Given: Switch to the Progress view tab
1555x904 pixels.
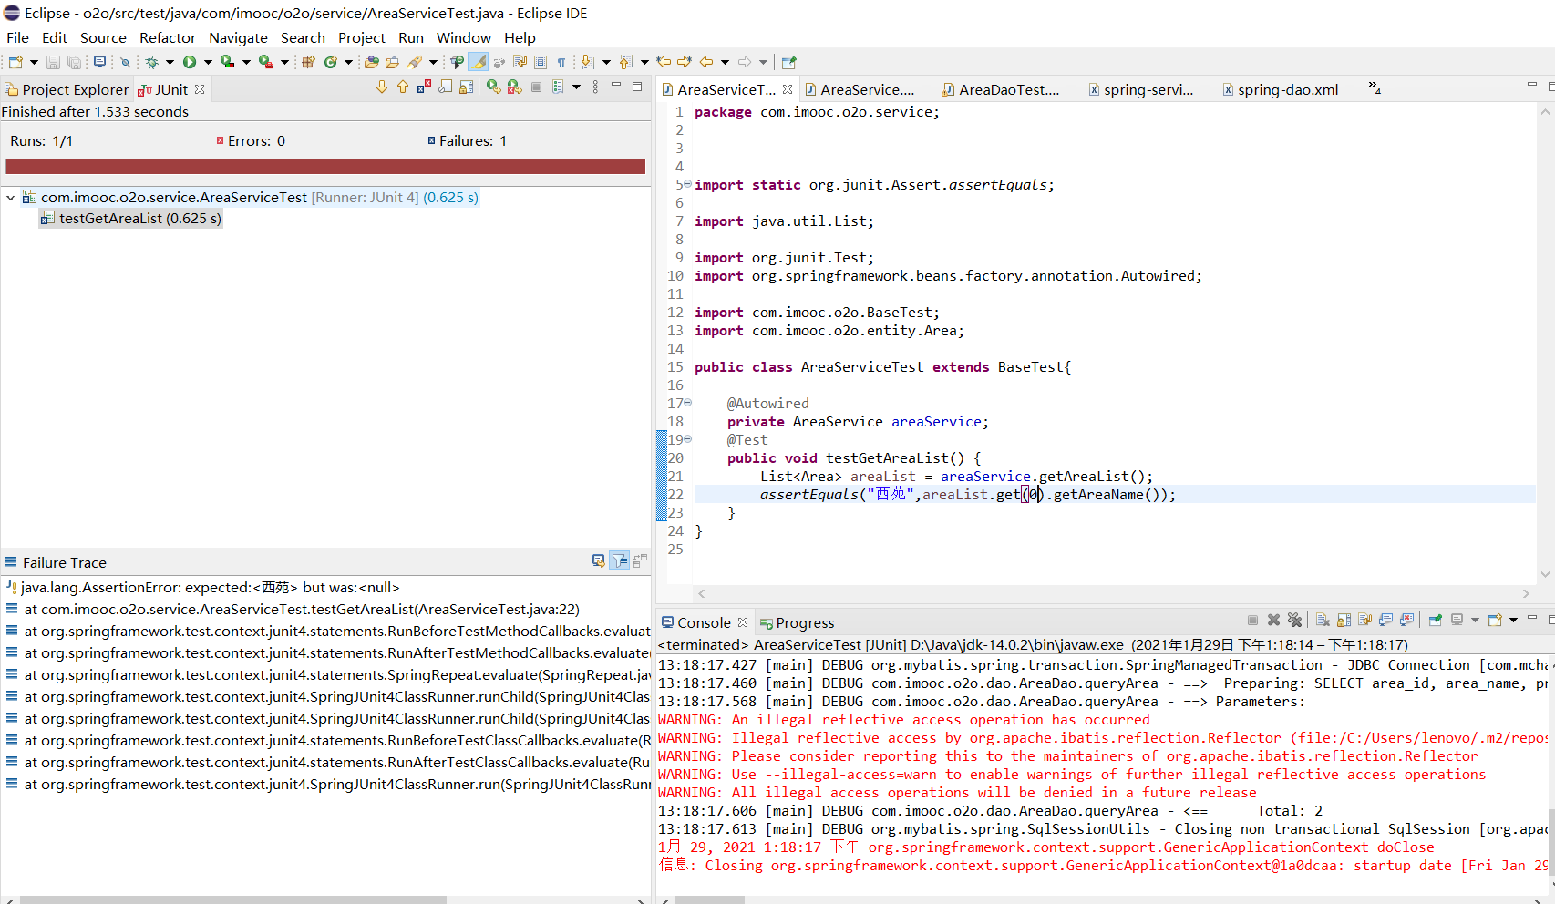Looking at the screenshot, I should tap(804, 623).
